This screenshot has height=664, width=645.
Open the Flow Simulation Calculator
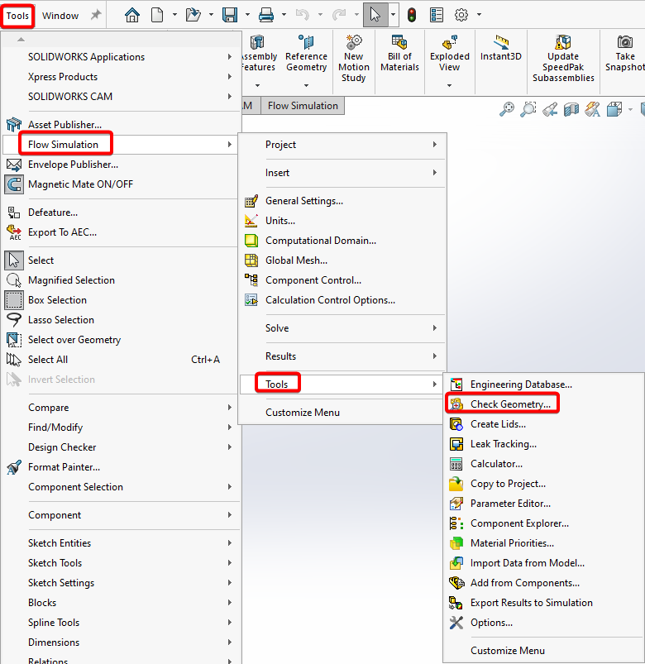(x=543, y=464)
